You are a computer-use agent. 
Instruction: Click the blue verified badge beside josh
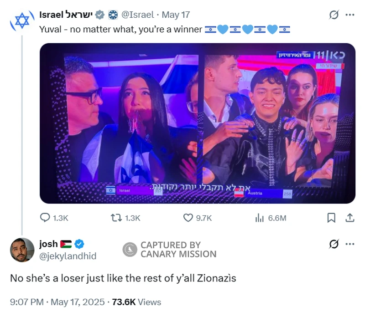click(x=78, y=245)
